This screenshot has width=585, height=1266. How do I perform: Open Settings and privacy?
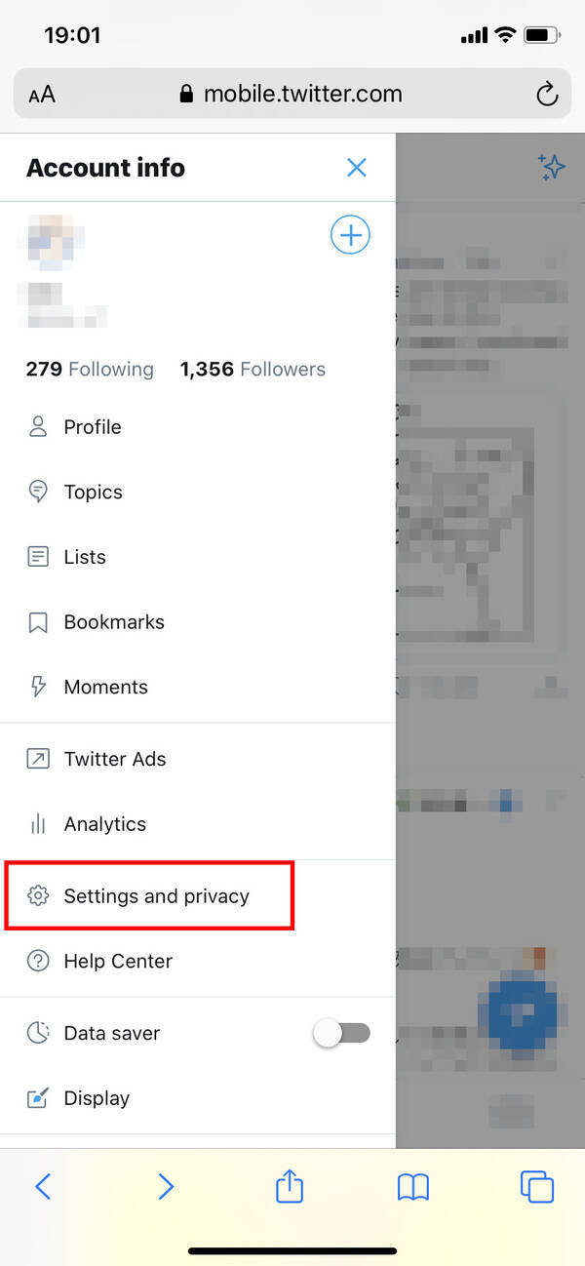tap(156, 895)
